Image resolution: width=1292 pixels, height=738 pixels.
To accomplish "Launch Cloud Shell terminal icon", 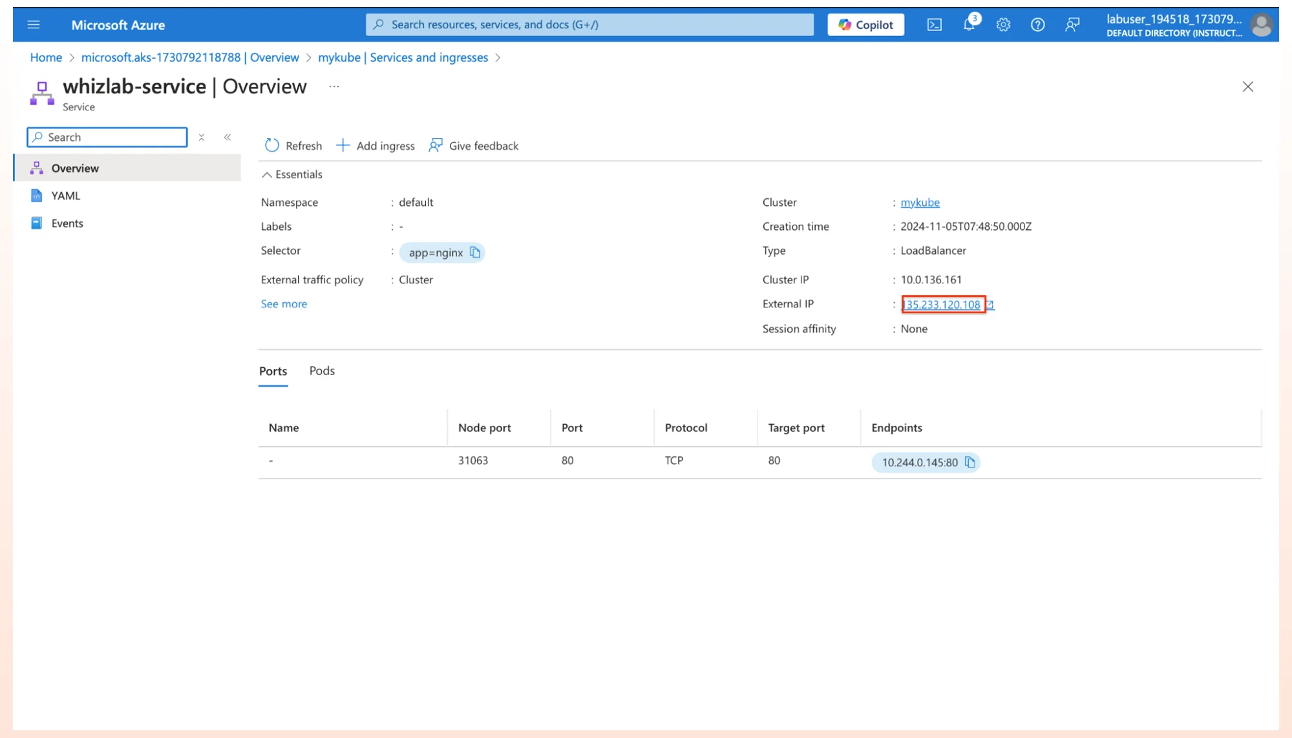I will [934, 25].
